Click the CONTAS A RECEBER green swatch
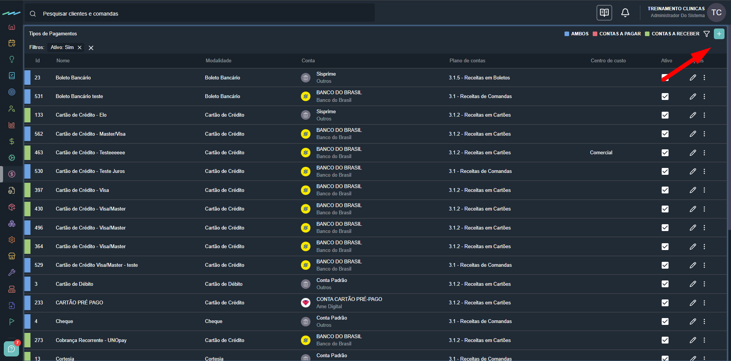Screen dimensions: 731x361 point(647,34)
